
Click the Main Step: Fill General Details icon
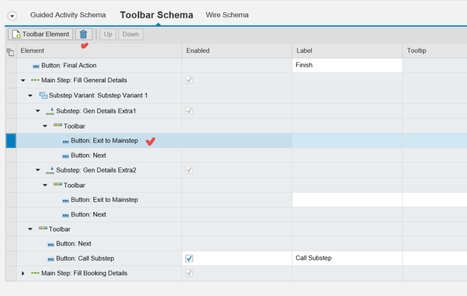tap(36, 81)
